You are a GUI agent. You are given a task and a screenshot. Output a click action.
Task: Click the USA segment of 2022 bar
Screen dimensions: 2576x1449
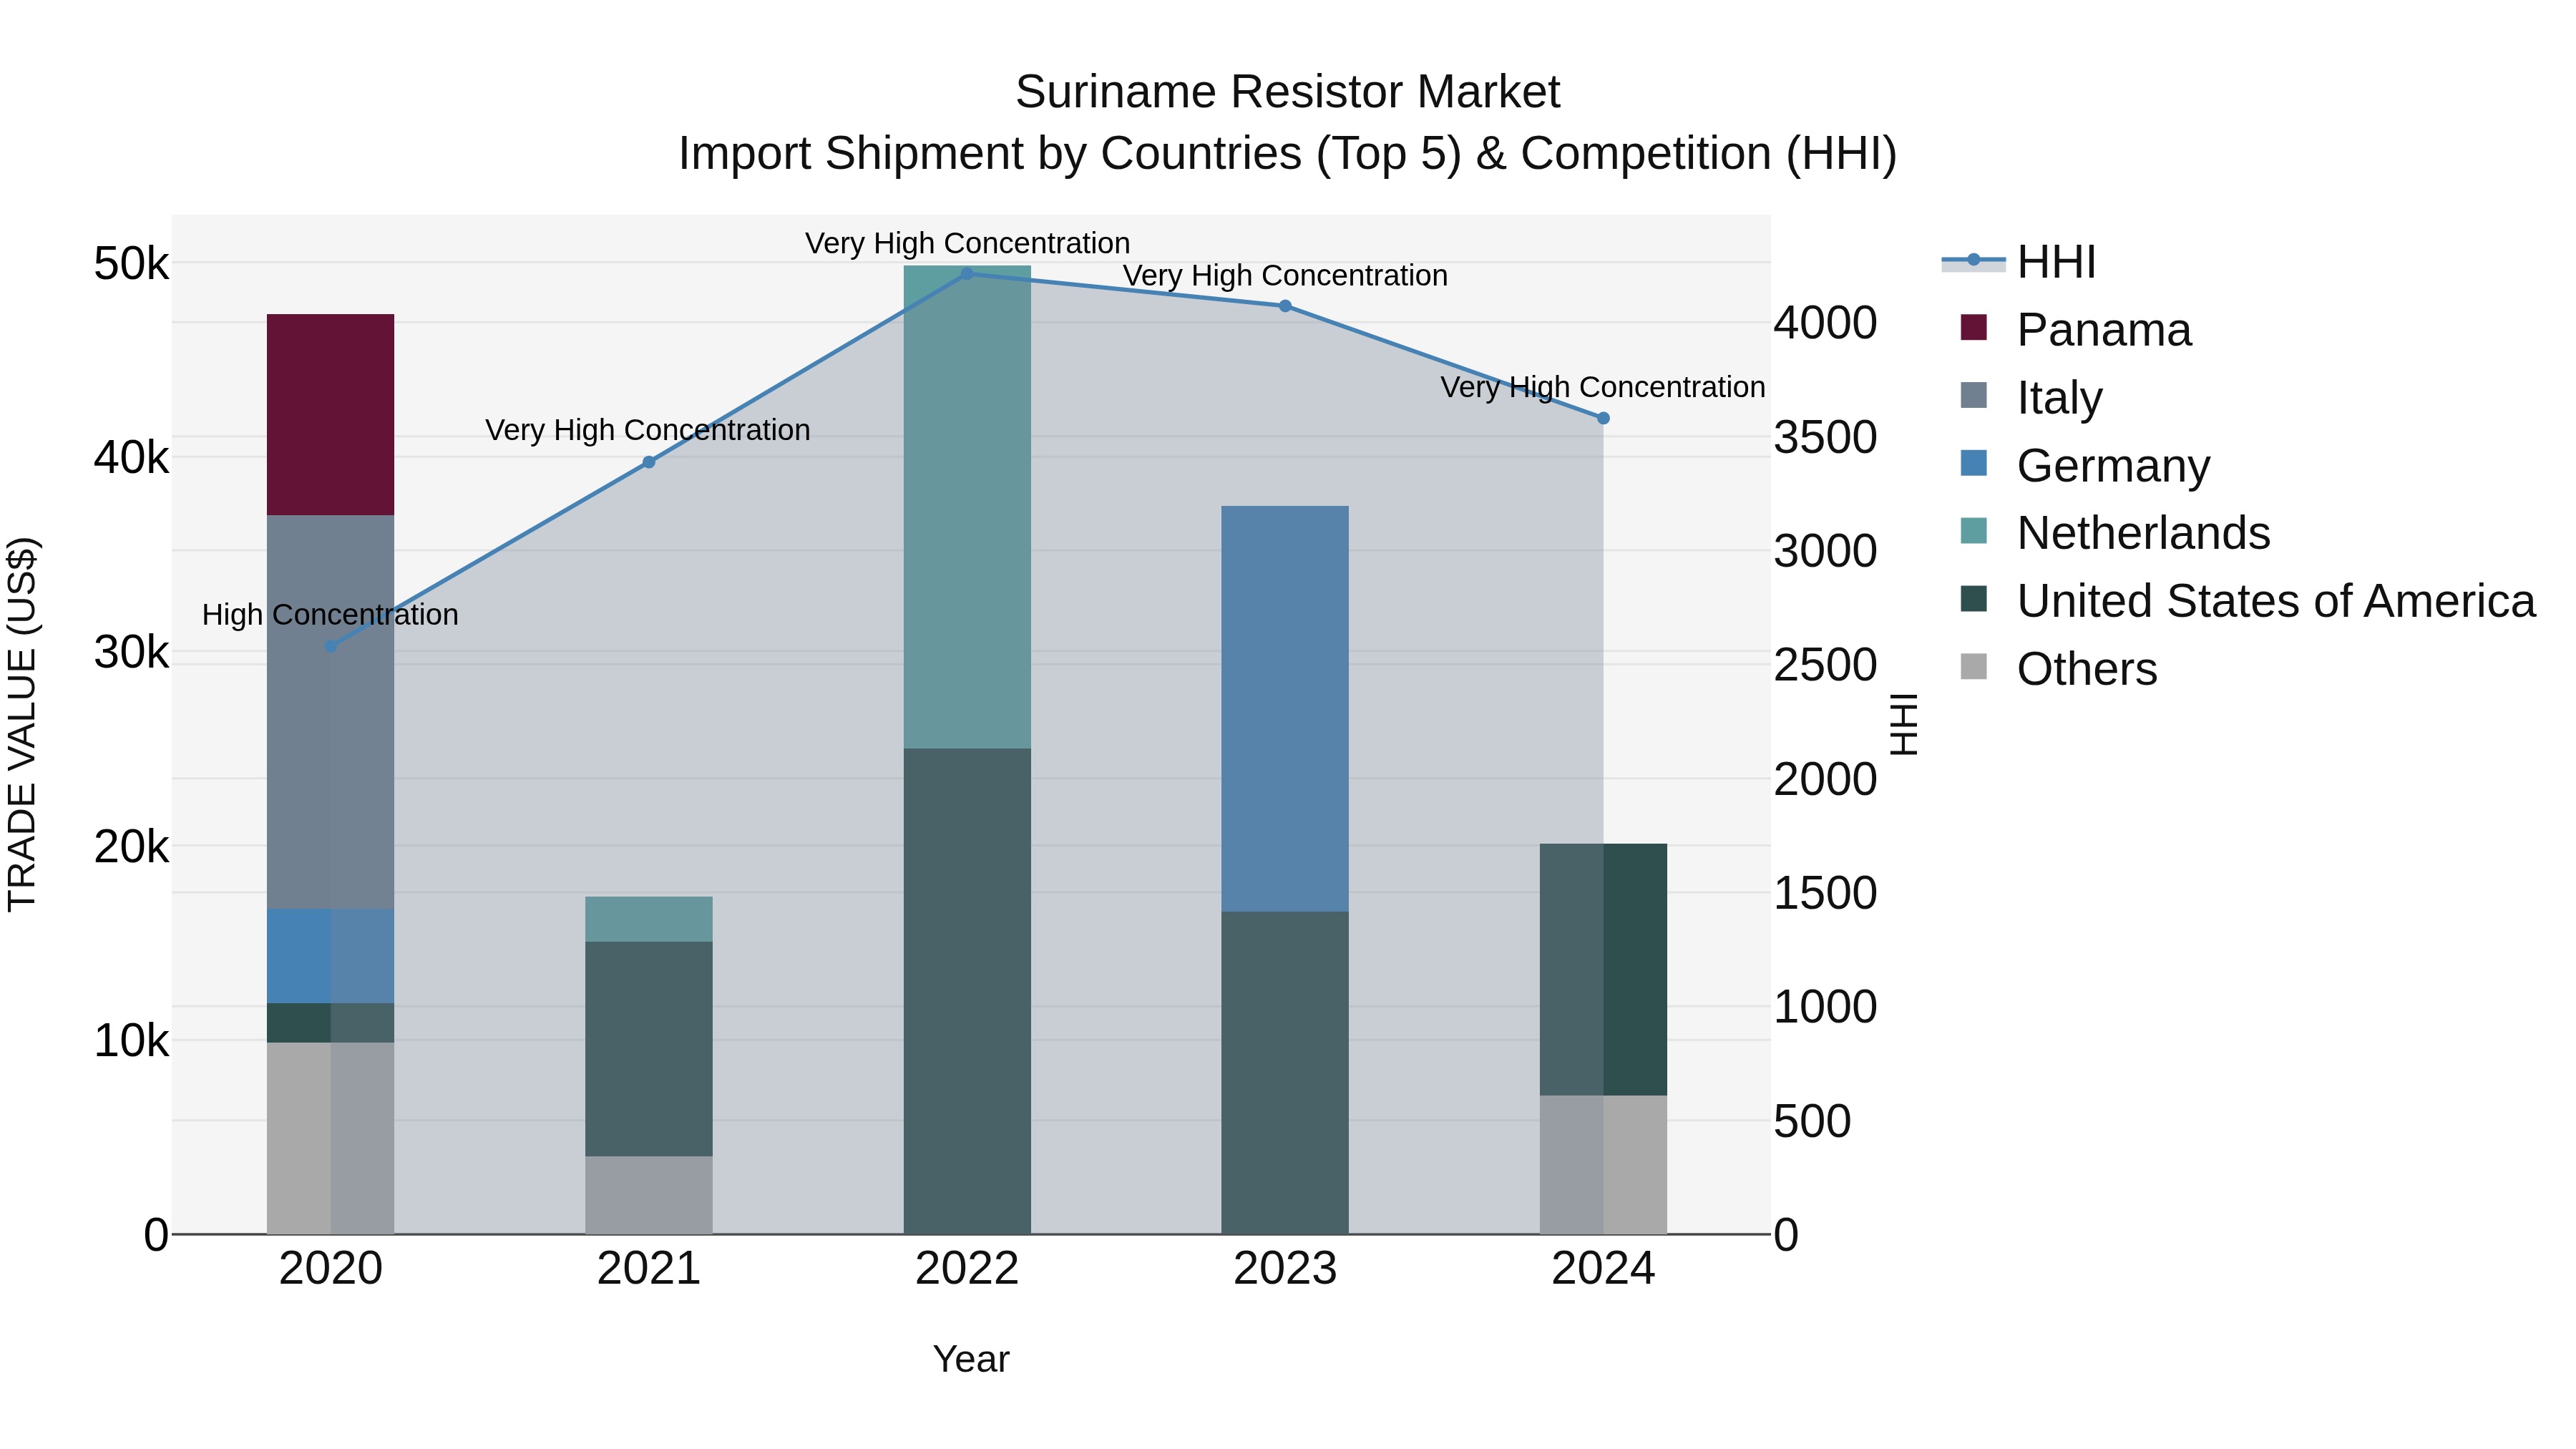click(967, 991)
